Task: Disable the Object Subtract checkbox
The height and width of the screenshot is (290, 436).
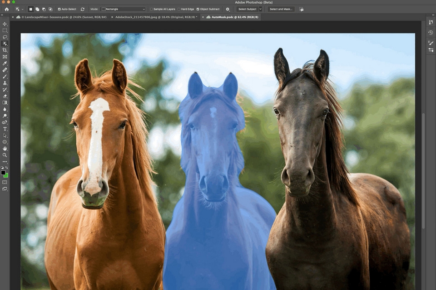Action: 198,9
